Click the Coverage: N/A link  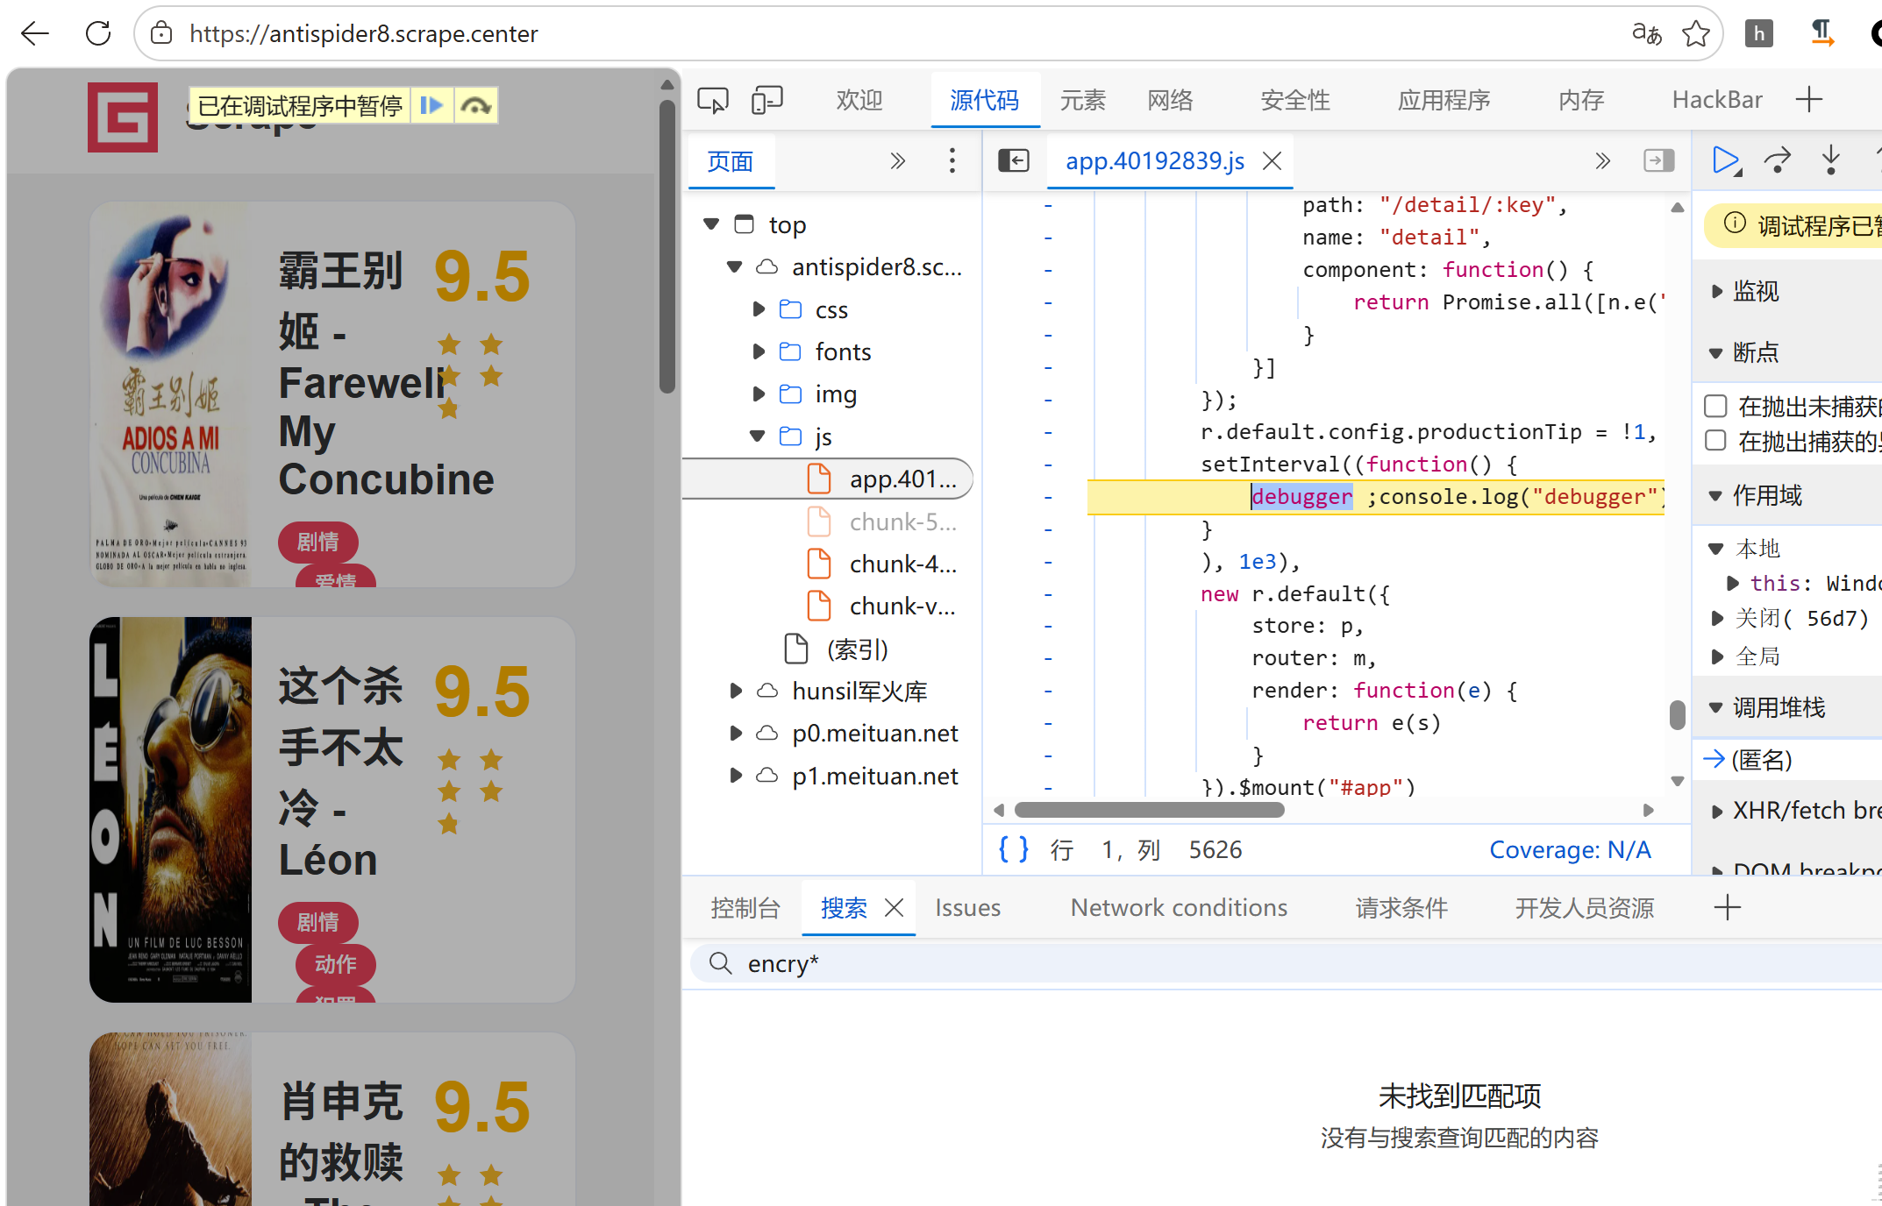[x=1570, y=849]
